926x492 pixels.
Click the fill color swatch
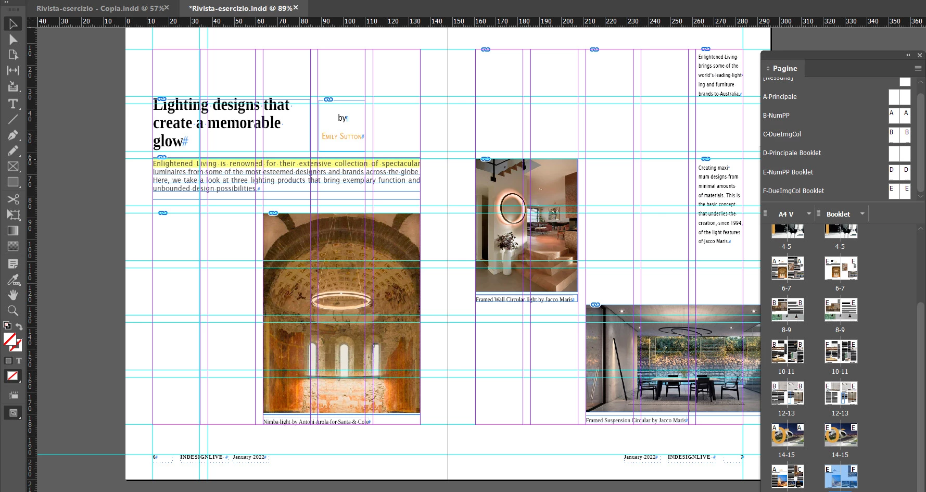(x=9, y=339)
